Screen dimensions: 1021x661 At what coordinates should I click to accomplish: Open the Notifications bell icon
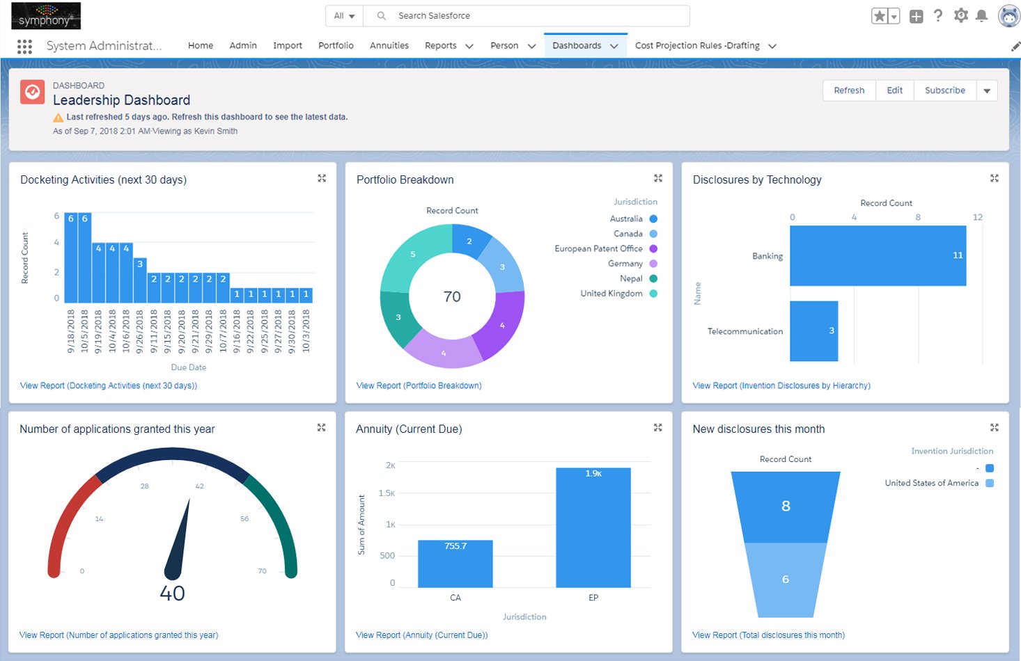982,16
